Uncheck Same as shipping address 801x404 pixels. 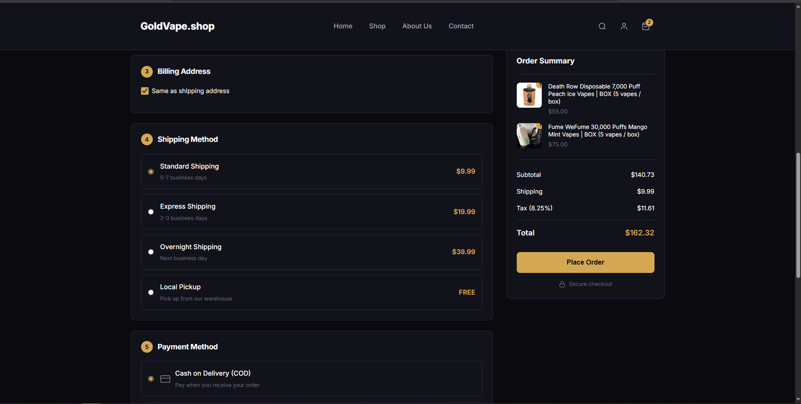[145, 91]
